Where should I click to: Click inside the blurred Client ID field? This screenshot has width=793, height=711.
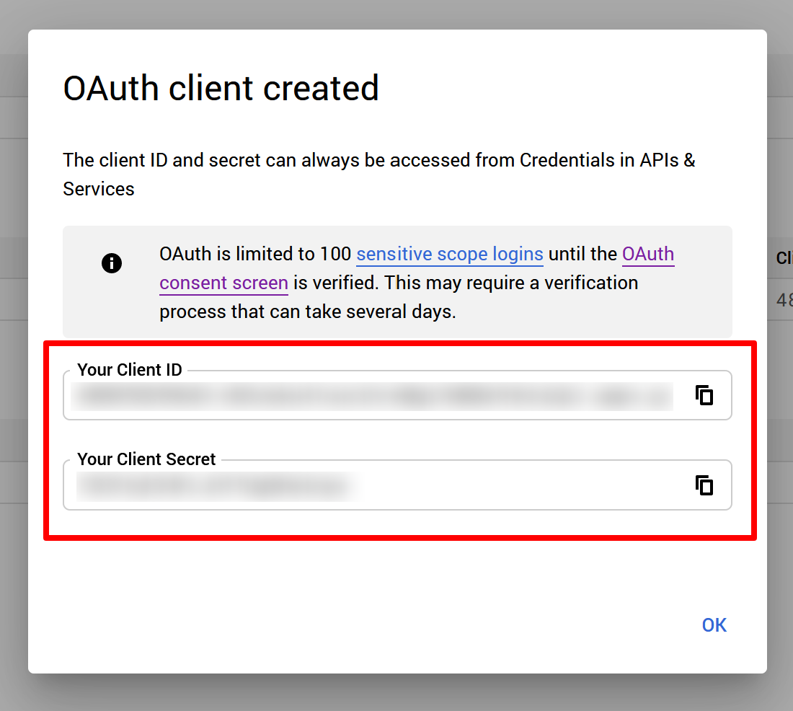coord(373,397)
